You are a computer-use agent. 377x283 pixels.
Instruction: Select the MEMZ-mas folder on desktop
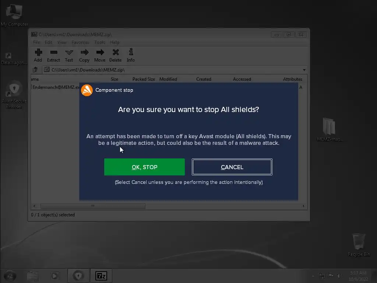pos(330,129)
